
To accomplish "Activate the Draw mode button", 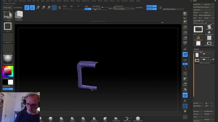I will coord(32,7).
